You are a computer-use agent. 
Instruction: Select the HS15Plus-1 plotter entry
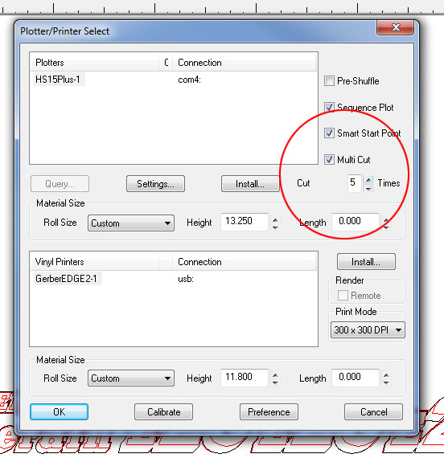[x=58, y=80]
